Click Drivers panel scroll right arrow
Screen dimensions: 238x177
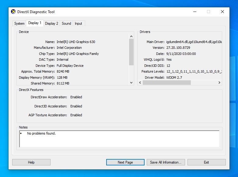coord(219,82)
